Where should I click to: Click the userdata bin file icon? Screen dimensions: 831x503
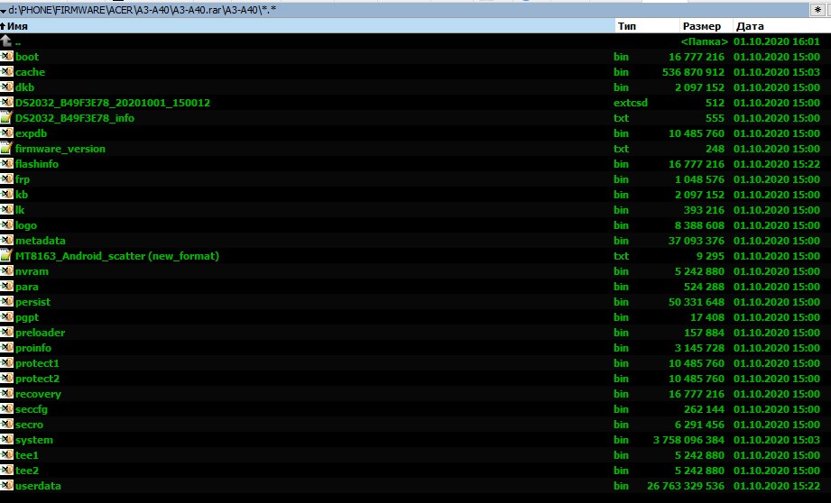(7, 486)
